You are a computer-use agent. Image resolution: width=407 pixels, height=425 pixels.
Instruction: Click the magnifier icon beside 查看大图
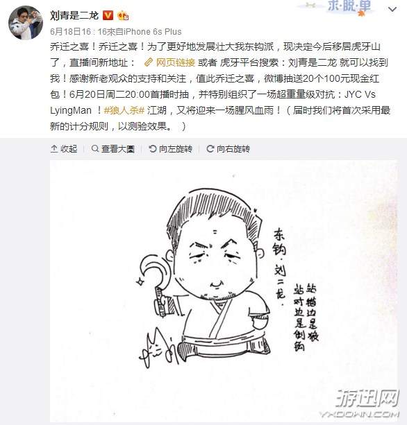pyautogui.click(x=94, y=148)
